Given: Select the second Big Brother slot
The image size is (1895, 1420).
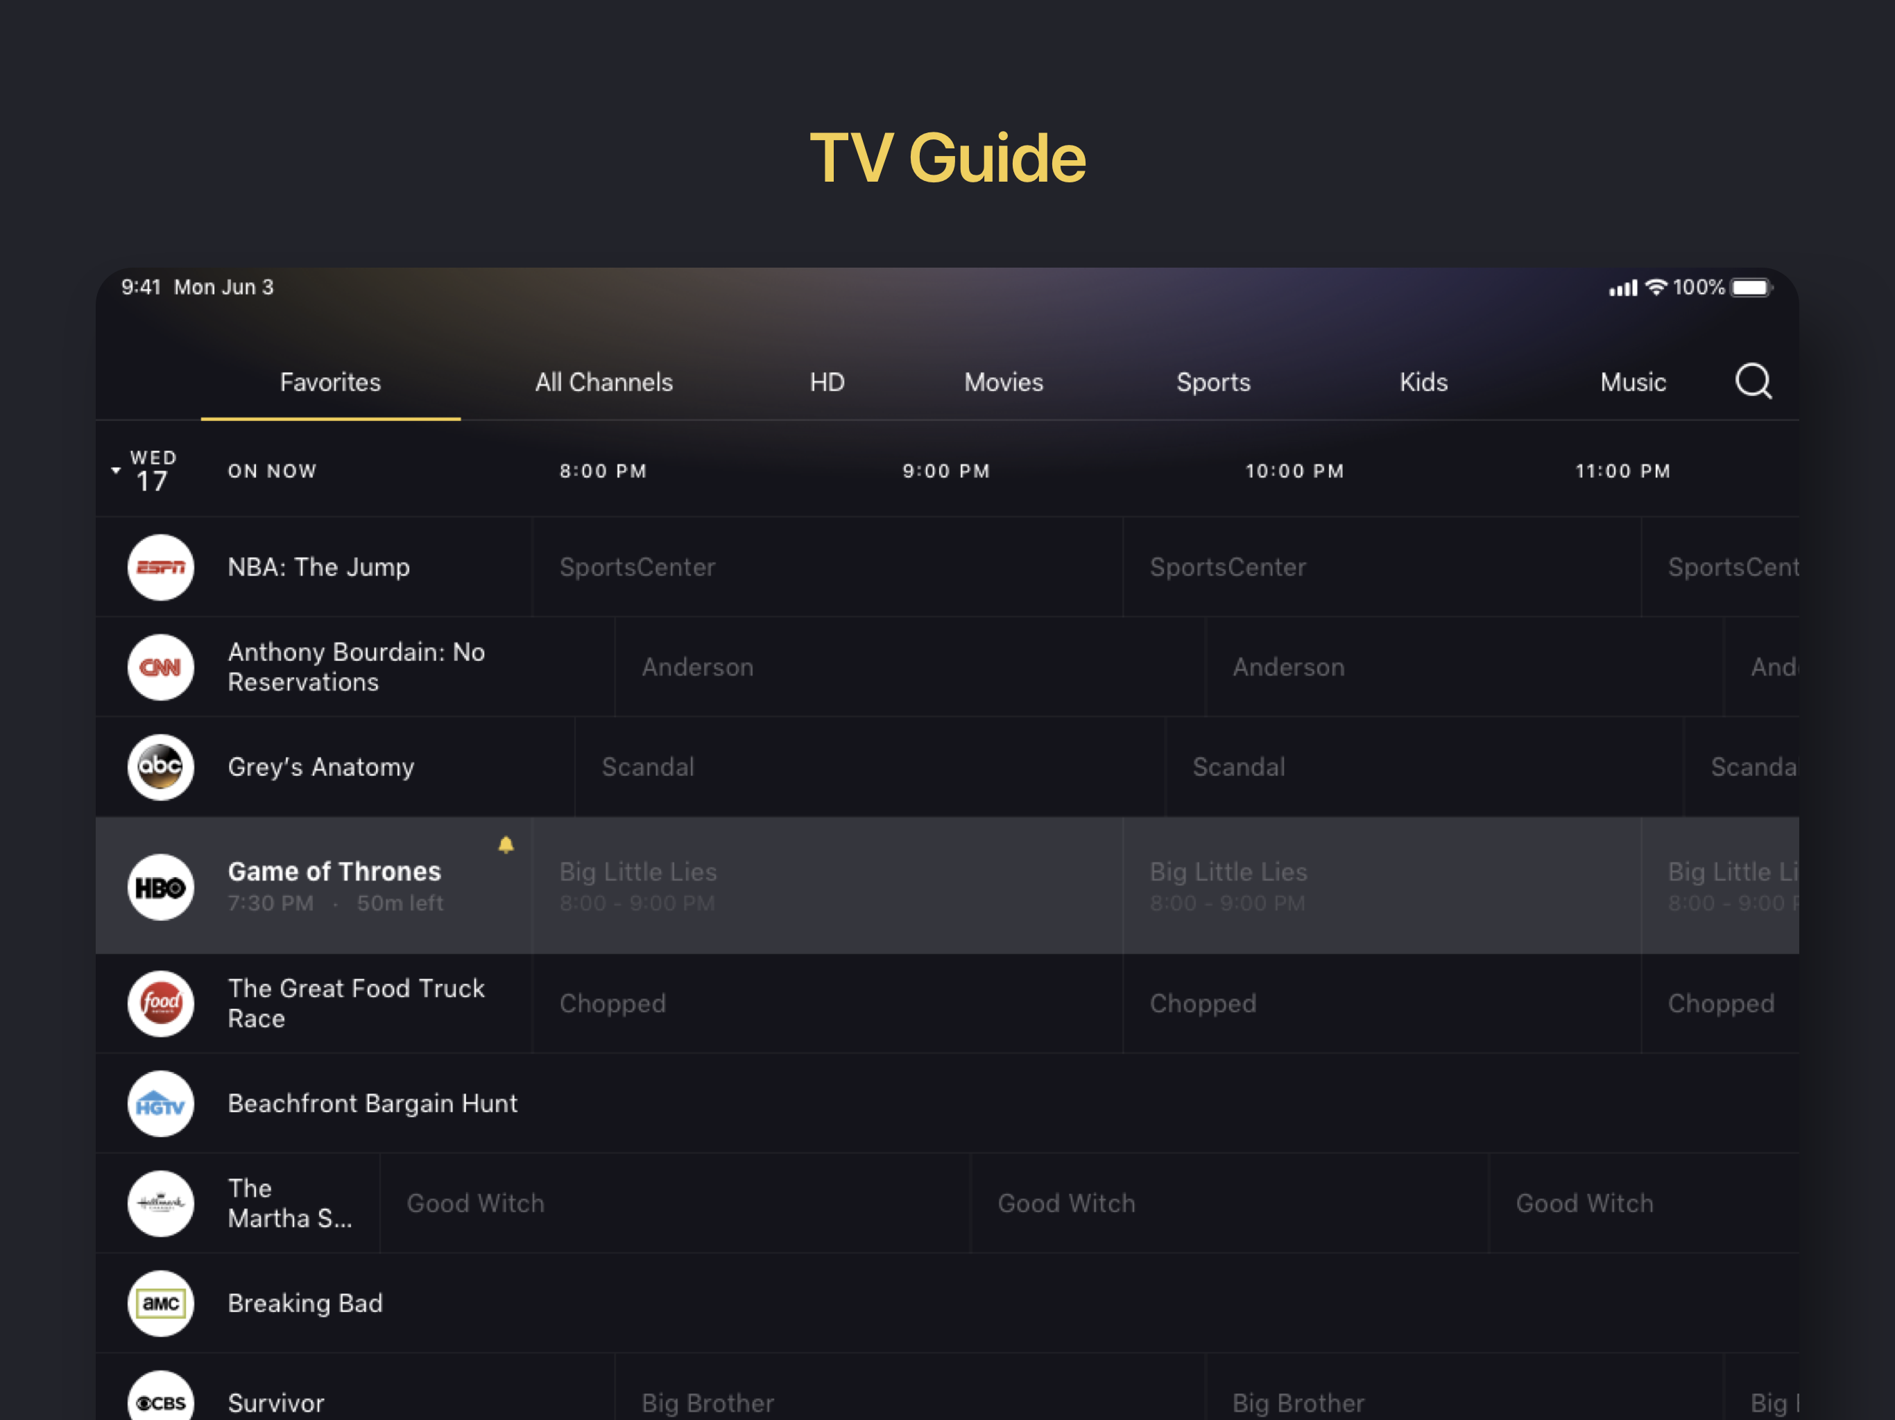Looking at the screenshot, I should (1464, 1387).
